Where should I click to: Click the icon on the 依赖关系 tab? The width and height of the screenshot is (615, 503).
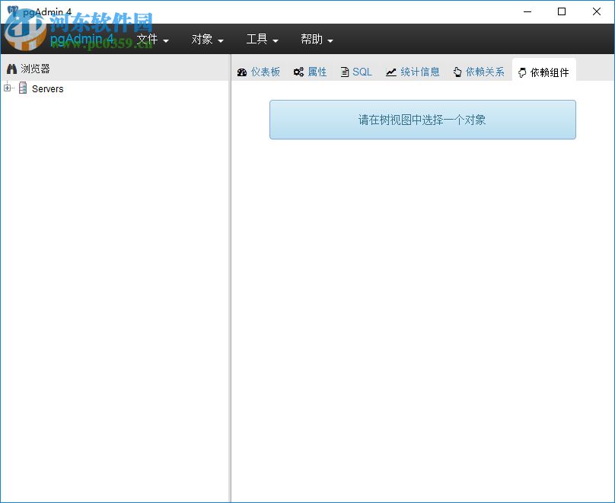(x=456, y=71)
